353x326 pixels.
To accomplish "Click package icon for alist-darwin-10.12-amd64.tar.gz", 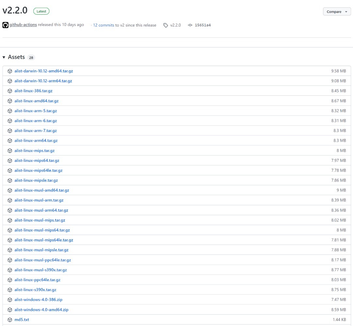I will click(x=10, y=71).
